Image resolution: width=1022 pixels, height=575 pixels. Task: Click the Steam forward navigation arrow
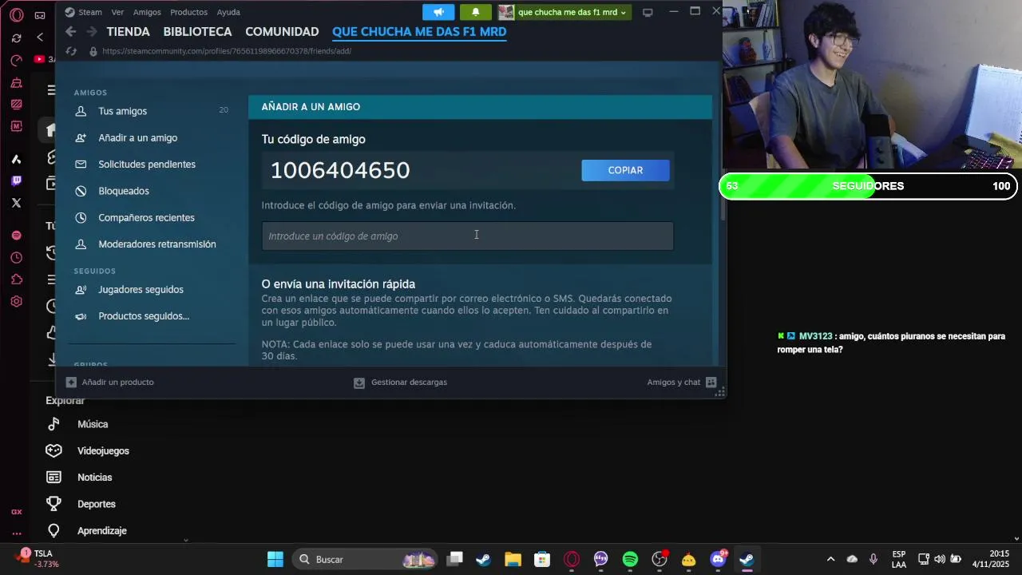coord(91,32)
